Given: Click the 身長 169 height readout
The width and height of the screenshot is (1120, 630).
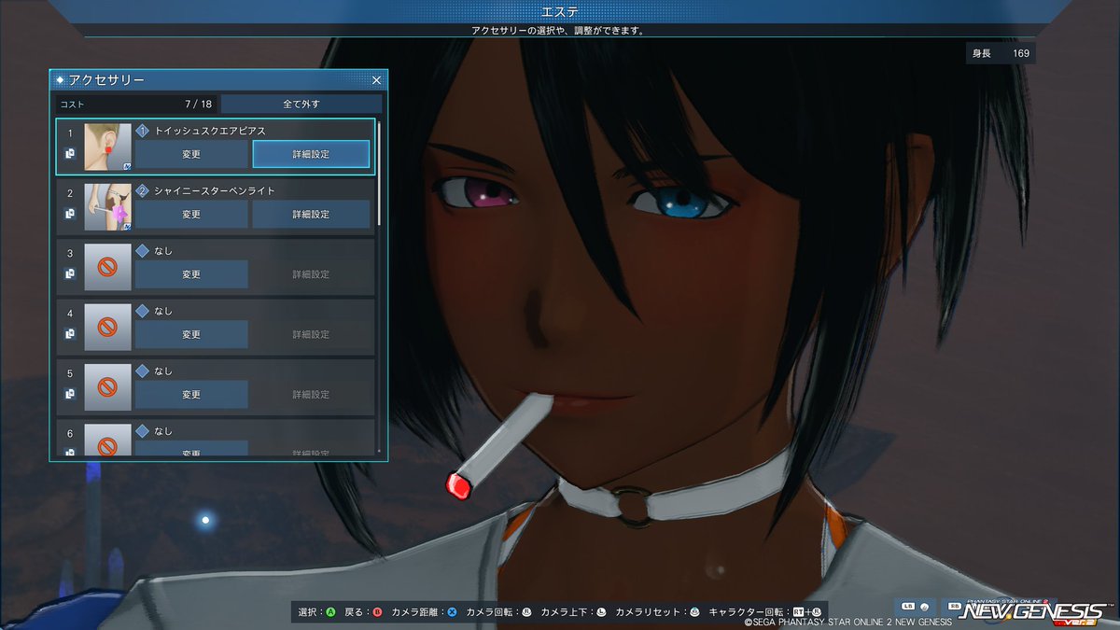Looking at the screenshot, I should pos(1001,53).
